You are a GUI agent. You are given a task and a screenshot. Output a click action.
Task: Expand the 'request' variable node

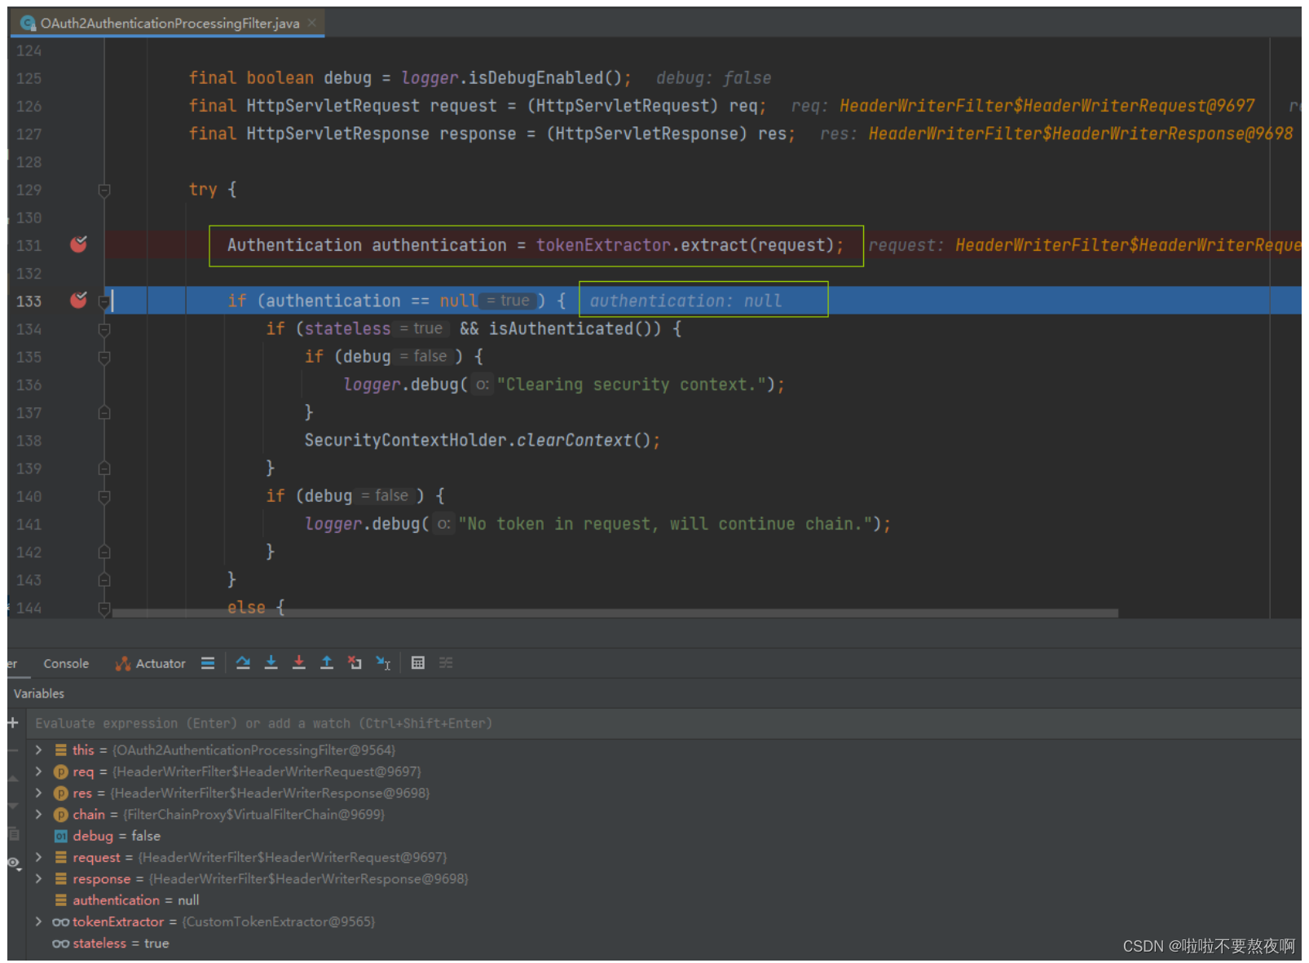click(38, 857)
